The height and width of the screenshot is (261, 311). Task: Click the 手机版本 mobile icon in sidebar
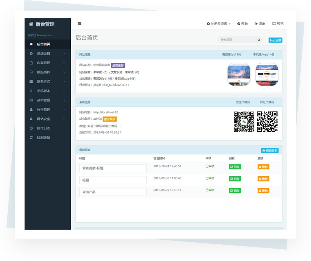click(x=31, y=91)
